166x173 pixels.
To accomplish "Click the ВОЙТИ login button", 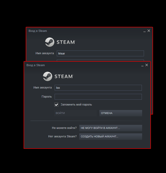I will click(75, 113).
